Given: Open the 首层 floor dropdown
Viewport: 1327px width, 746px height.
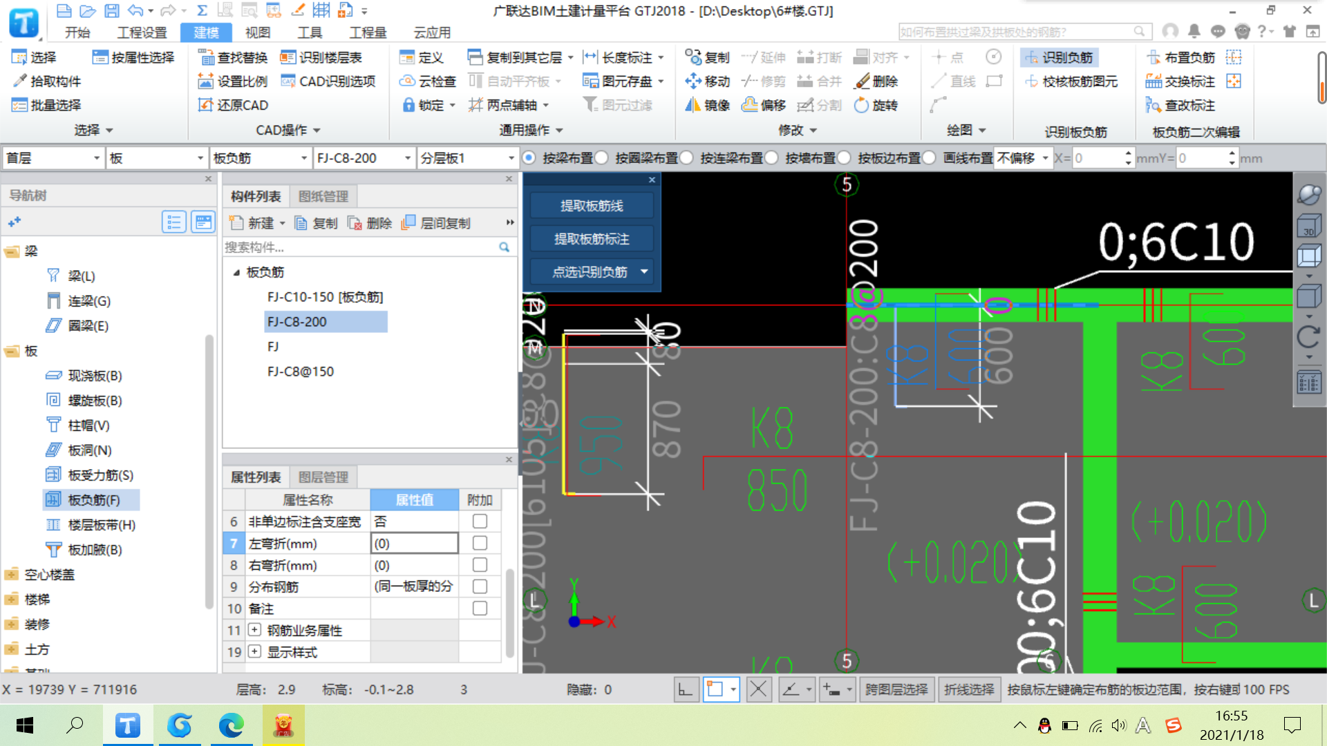Looking at the screenshot, I should (x=53, y=158).
